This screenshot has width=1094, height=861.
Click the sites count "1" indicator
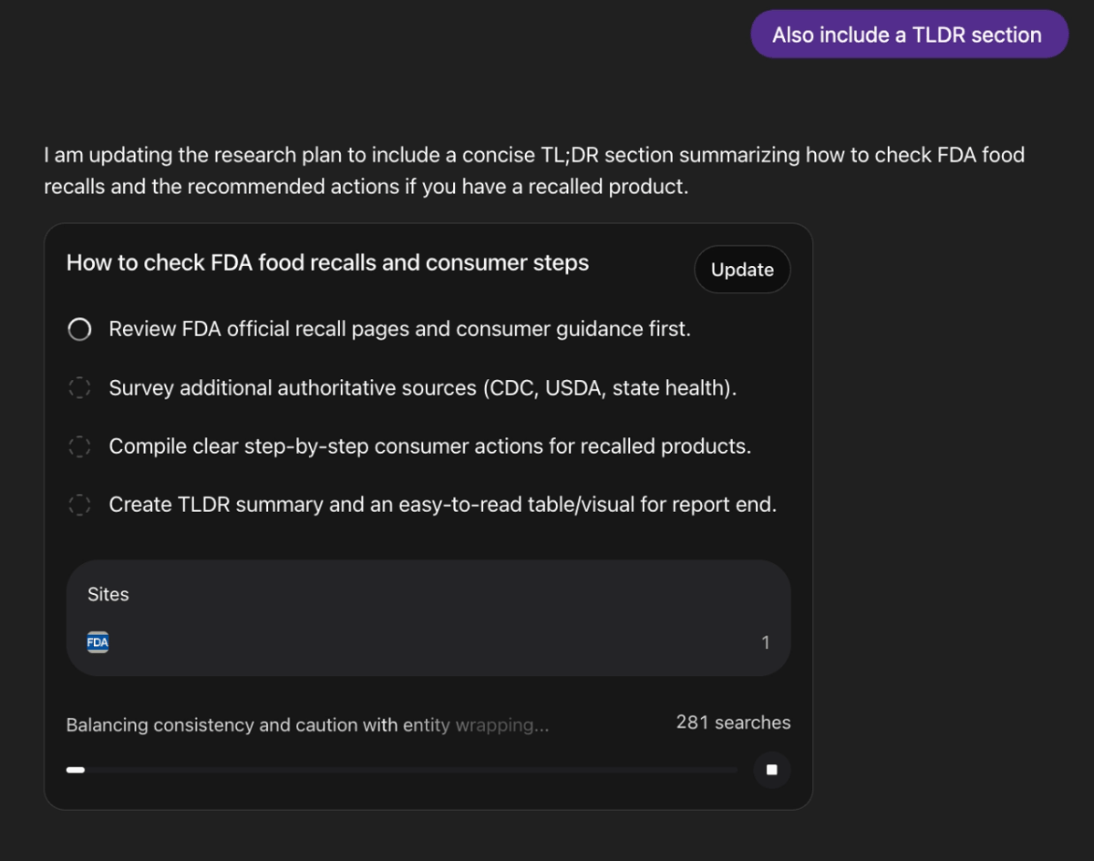point(766,641)
